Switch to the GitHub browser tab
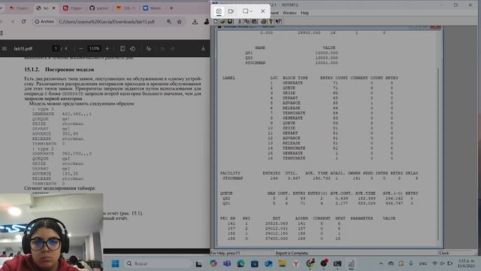The height and width of the screenshot is (271, 481). (x=98, y=8)
